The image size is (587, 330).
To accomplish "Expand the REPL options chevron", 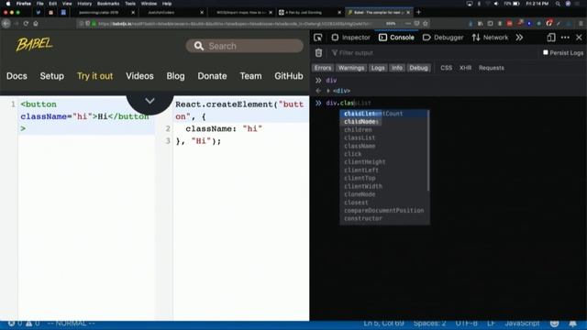I will [x=150, y=101].
